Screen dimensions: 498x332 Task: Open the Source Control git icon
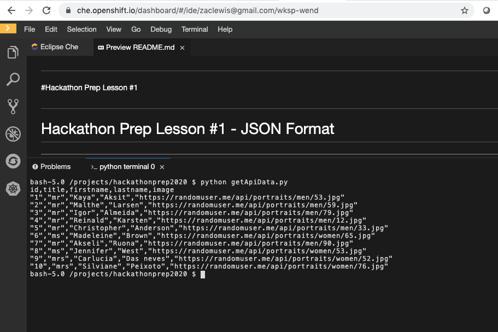point(13,107)
